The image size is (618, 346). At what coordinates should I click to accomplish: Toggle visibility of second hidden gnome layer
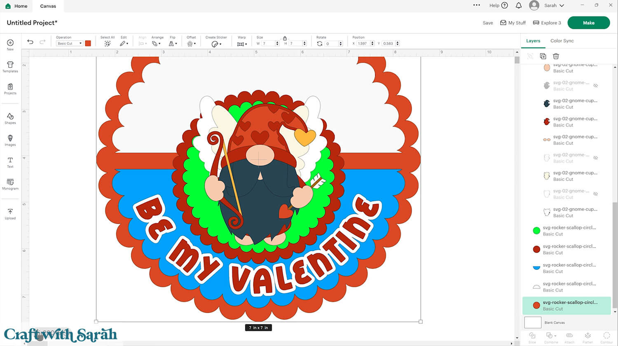tap(595, 158)
